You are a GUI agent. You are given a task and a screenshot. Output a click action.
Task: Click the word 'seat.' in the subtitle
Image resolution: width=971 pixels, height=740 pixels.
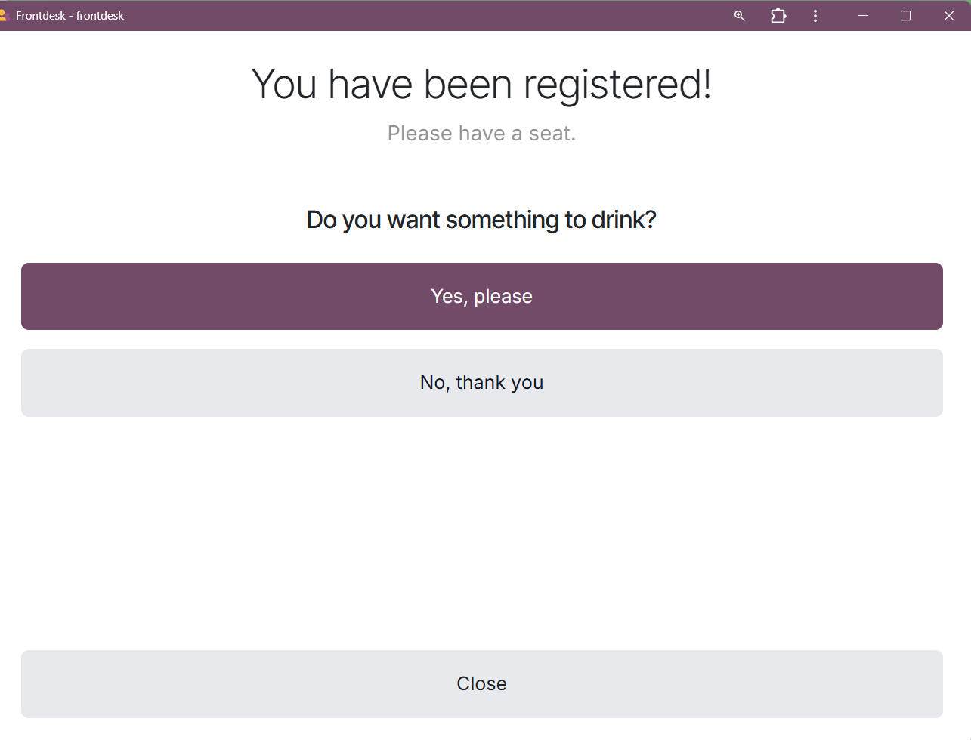(x=552, y=134)
